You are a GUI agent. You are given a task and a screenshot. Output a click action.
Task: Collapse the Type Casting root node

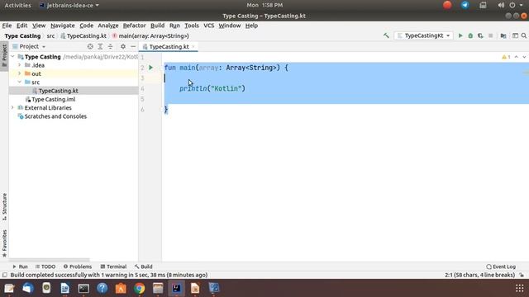click(x=13, y=57)
